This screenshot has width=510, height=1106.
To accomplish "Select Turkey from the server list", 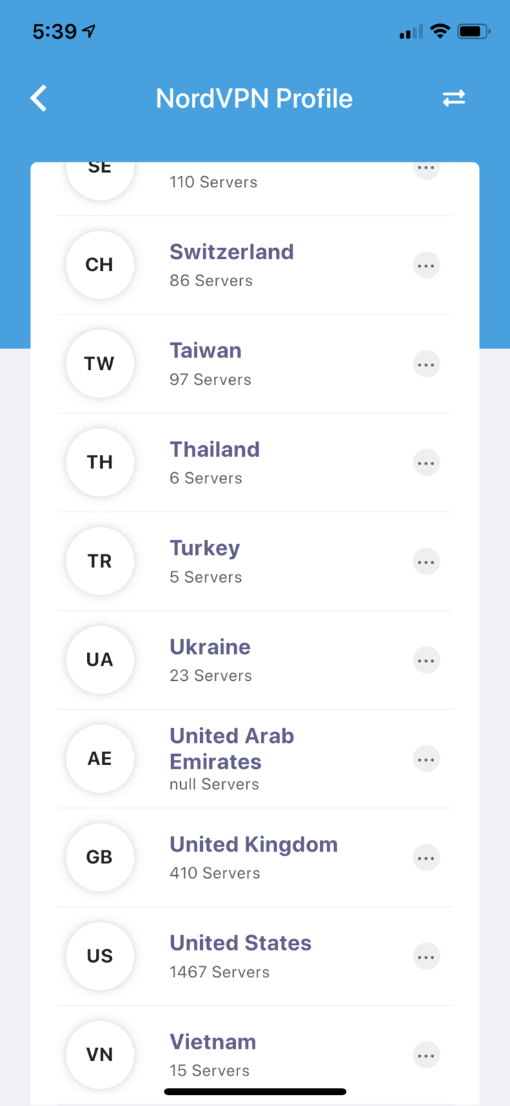I will point(205,549).
